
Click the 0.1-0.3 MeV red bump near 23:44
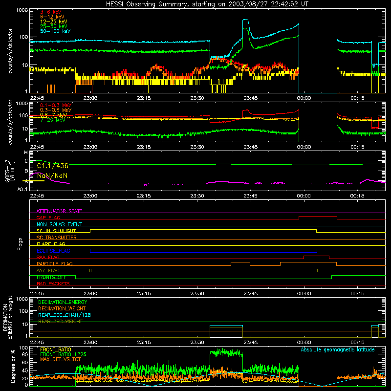[x=246, y=110]
